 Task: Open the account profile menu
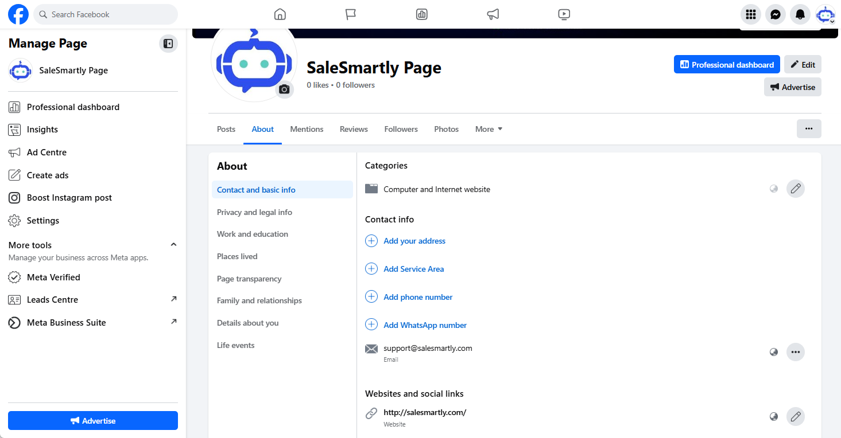826,14
